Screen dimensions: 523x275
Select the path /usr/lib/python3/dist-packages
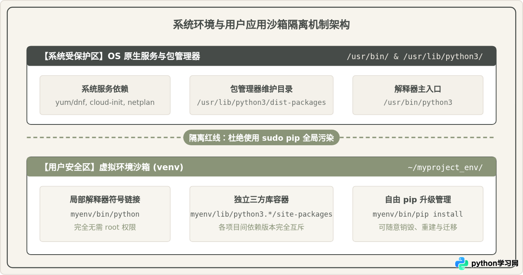coord(261,102)
